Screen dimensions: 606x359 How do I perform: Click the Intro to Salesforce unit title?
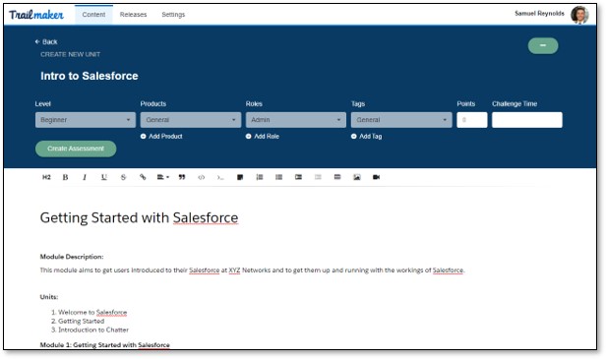tap(90, 76)
